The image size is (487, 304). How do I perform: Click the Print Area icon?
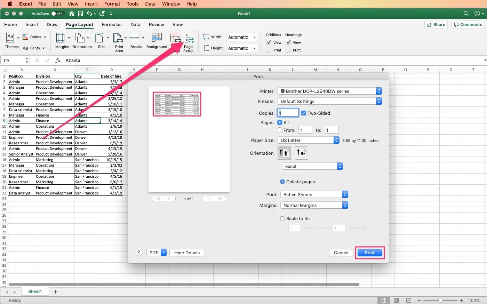(x=118, y=38)
